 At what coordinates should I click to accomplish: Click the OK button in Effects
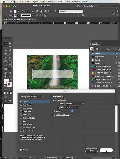(x=106, y=150)
